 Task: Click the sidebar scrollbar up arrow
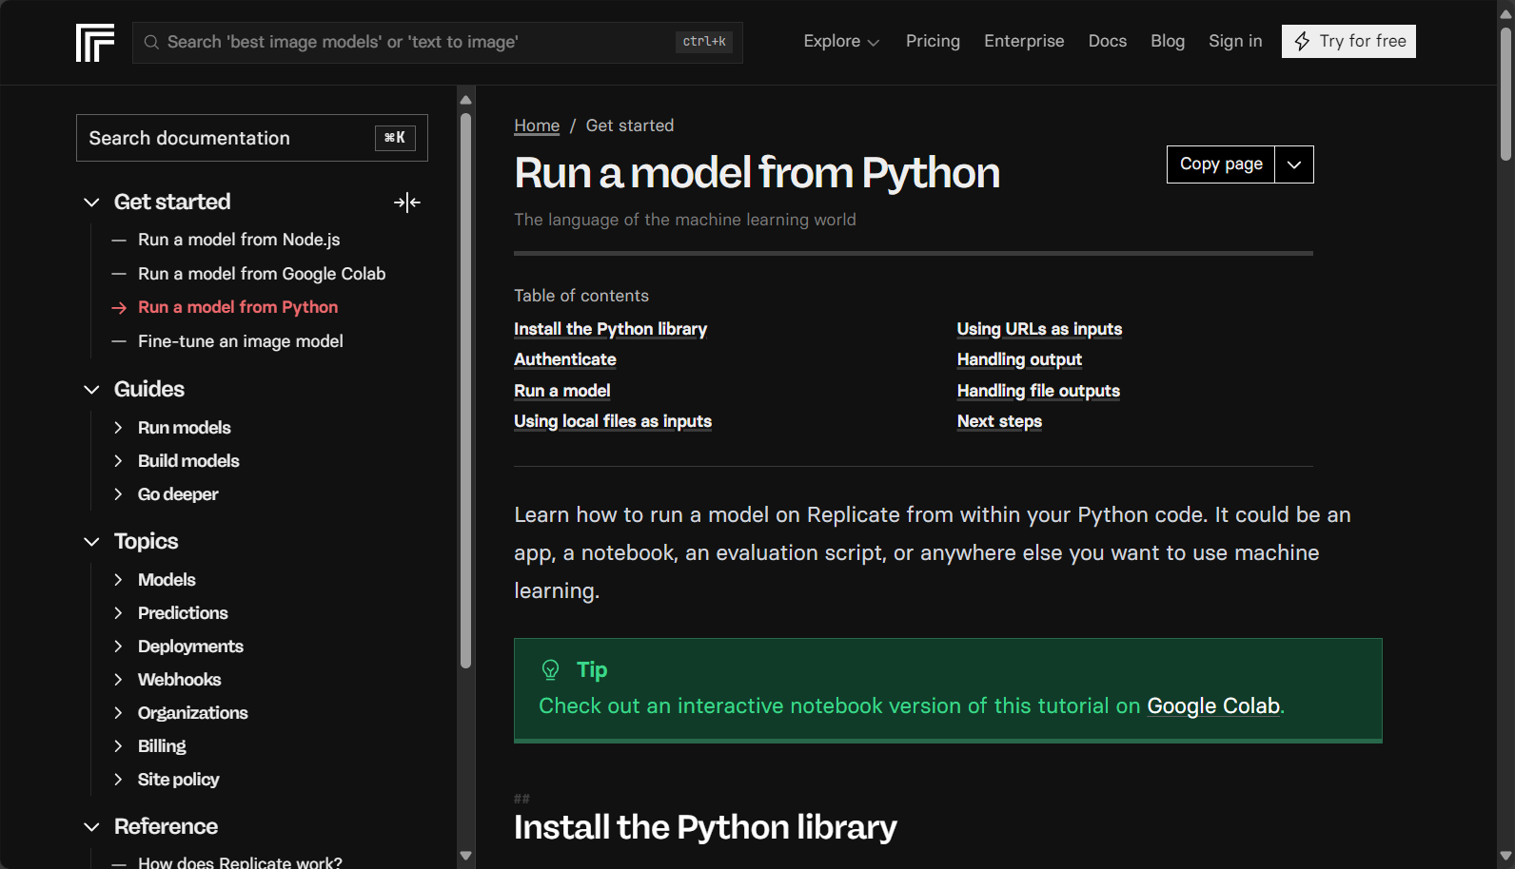click(465, 99)
